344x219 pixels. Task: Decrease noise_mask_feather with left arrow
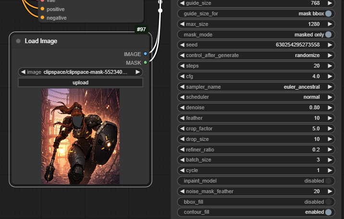[182, 191]
